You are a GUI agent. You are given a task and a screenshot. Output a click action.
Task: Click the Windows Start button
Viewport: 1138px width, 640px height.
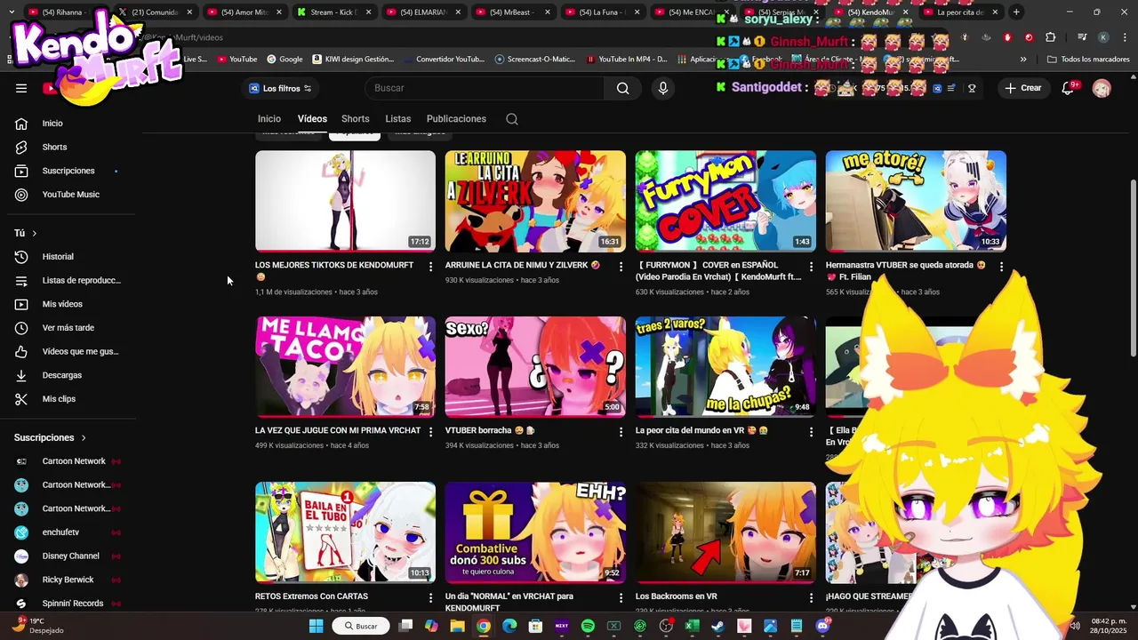[x=316, y=626]
